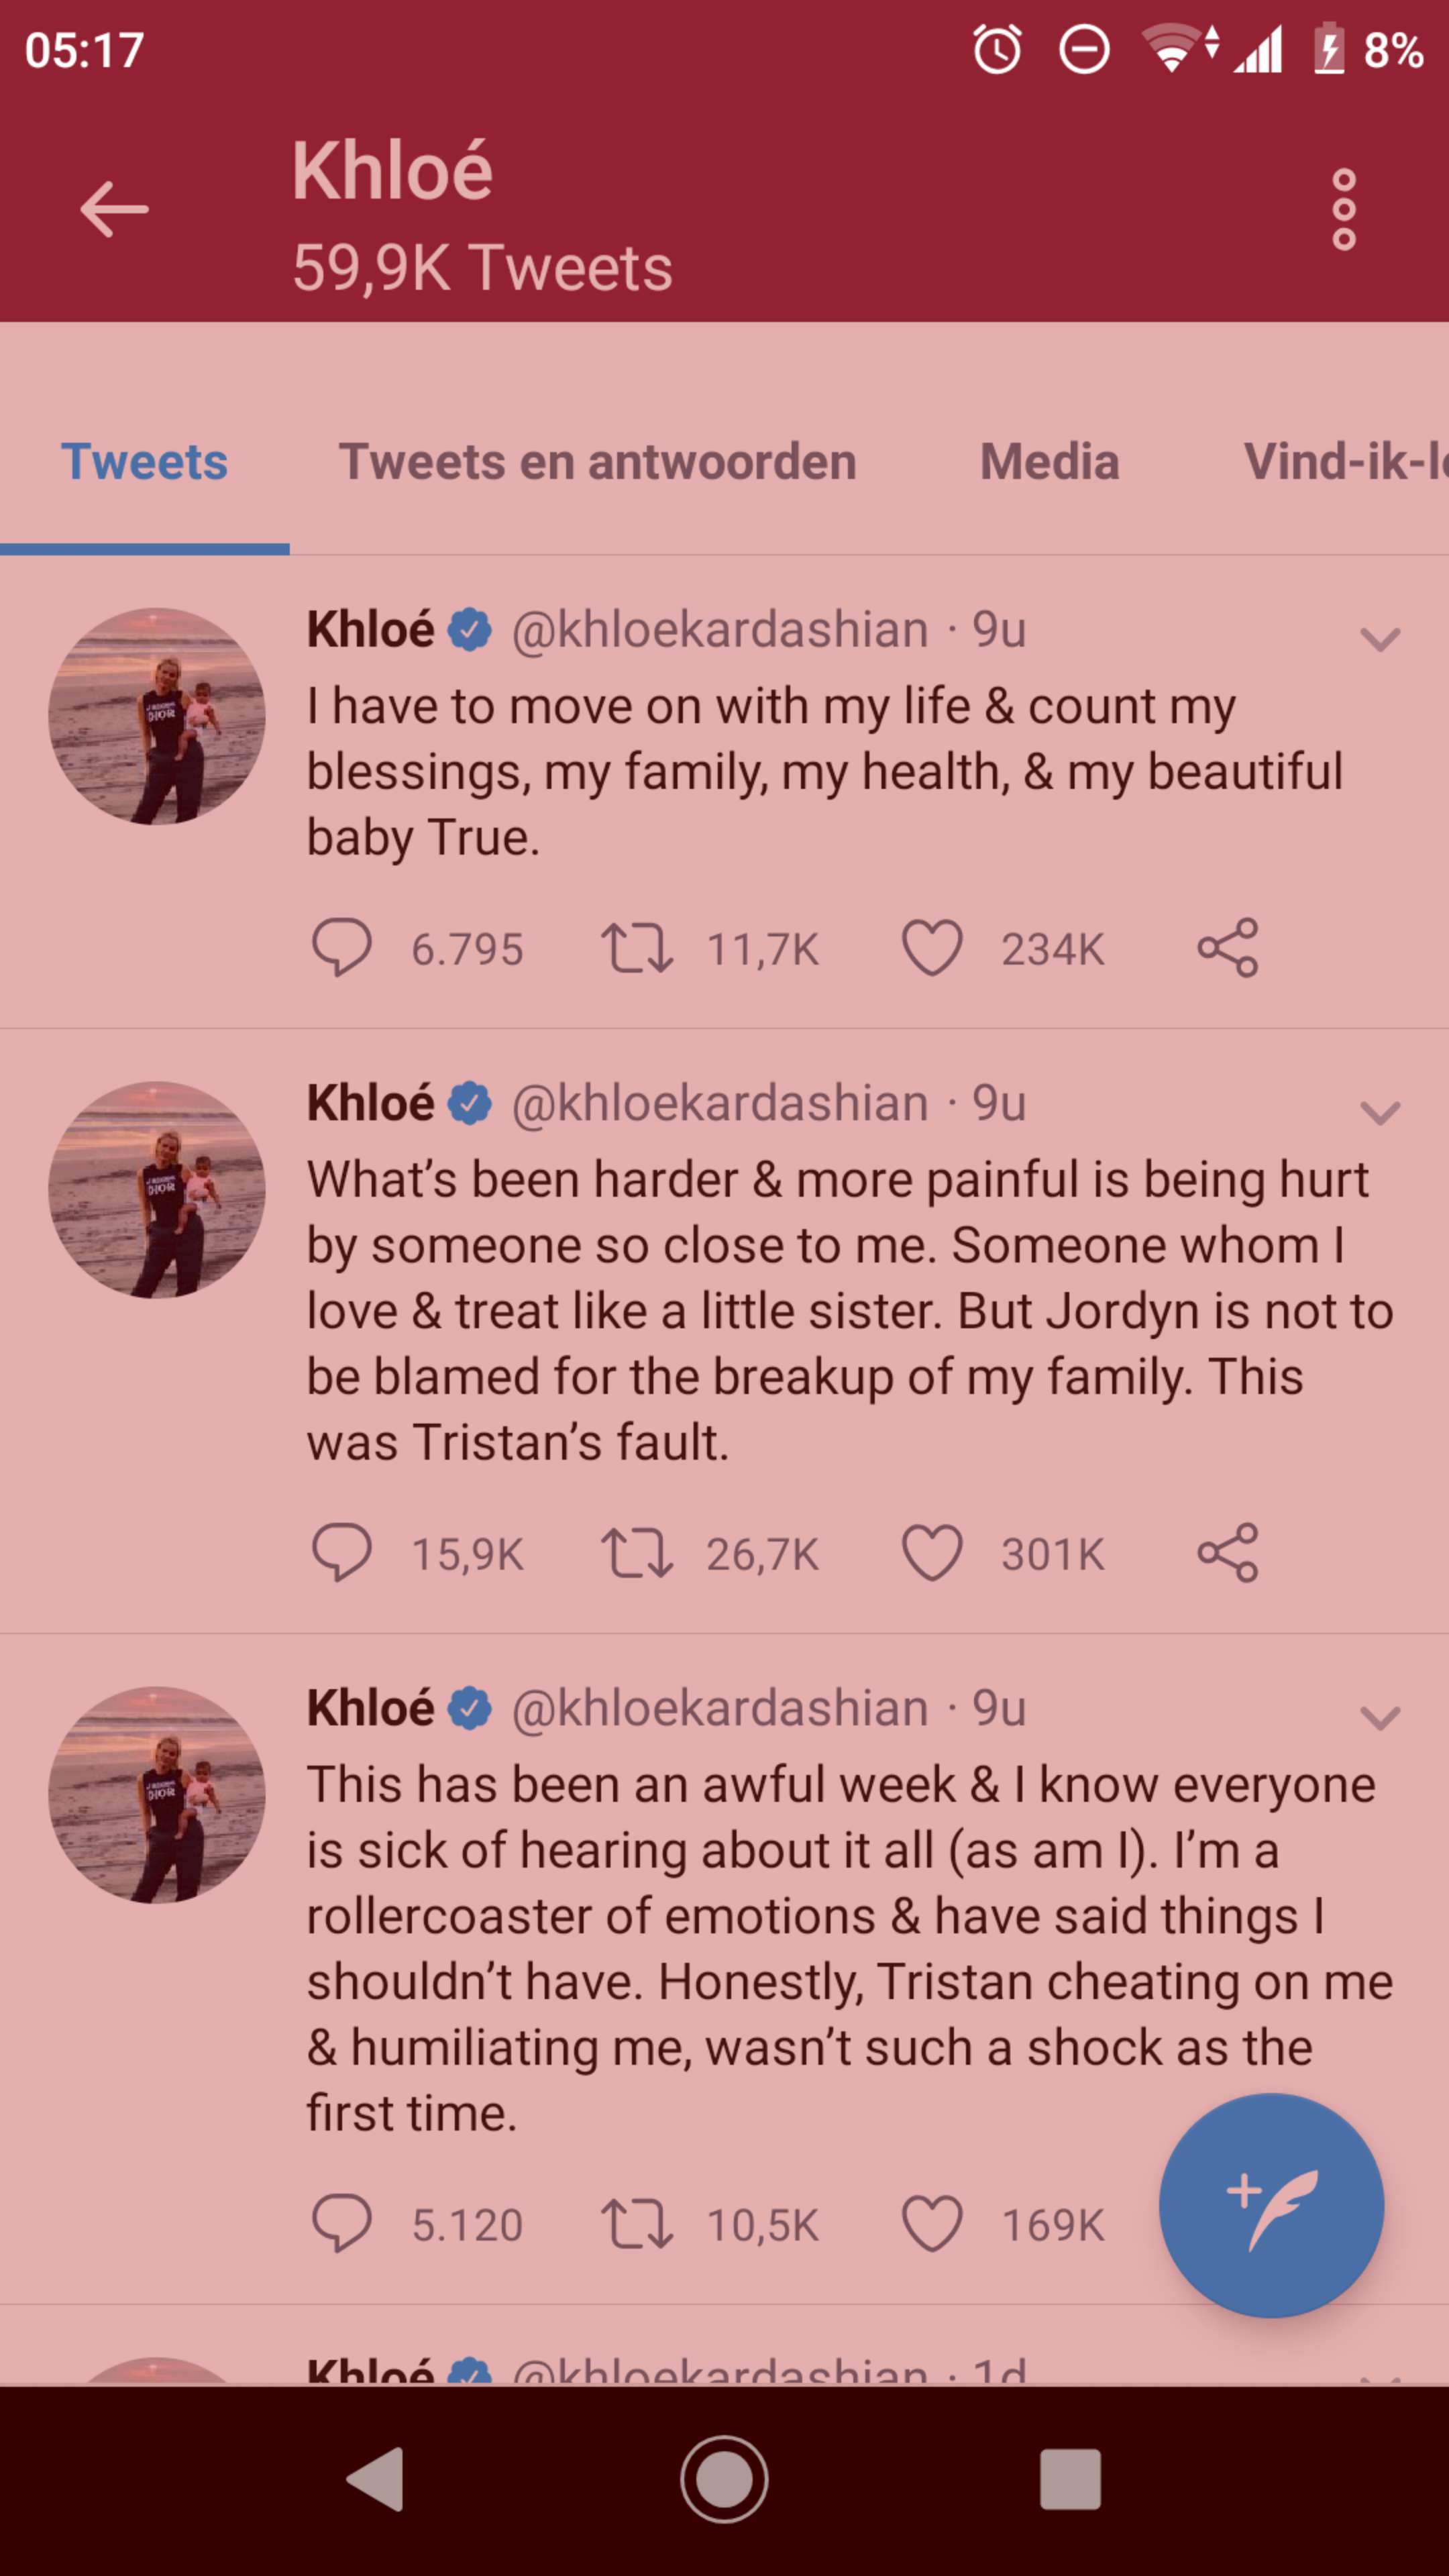This screenshot has height=2576, width=1449.
Task: Expand the chevron on 'awful week' tweet
Action: (x=1380, y=1718)
